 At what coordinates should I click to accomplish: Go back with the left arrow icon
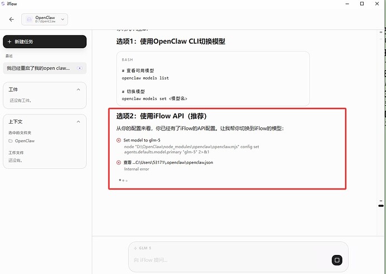pos(12,20)
